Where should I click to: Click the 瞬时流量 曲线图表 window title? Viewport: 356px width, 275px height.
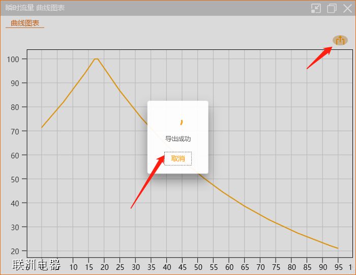tap(35, 8)
